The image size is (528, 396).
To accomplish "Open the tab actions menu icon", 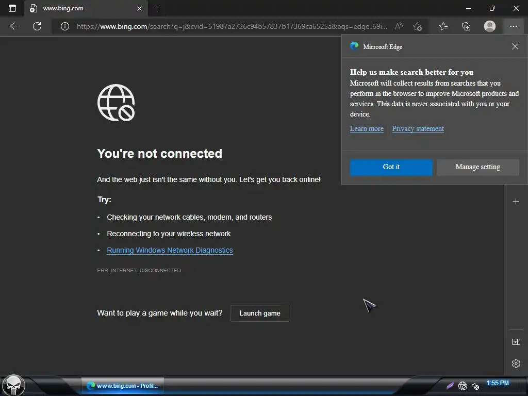I will click(12, 8).
